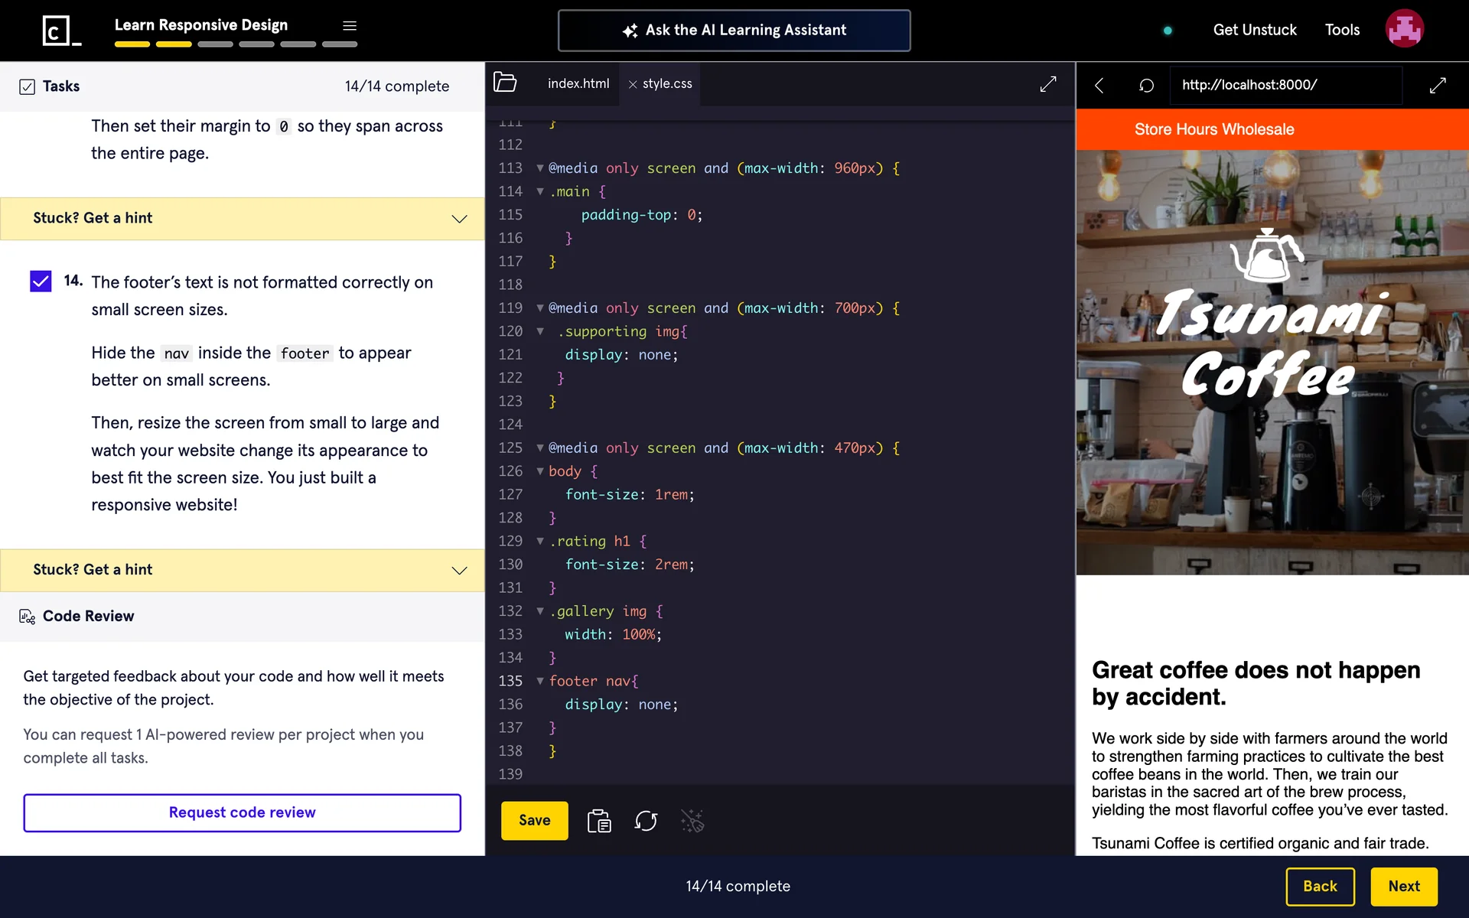The height and width of the screenshot is (918, 1469).
Task: Switch to the index.html tab
Action: click(578, 83)
